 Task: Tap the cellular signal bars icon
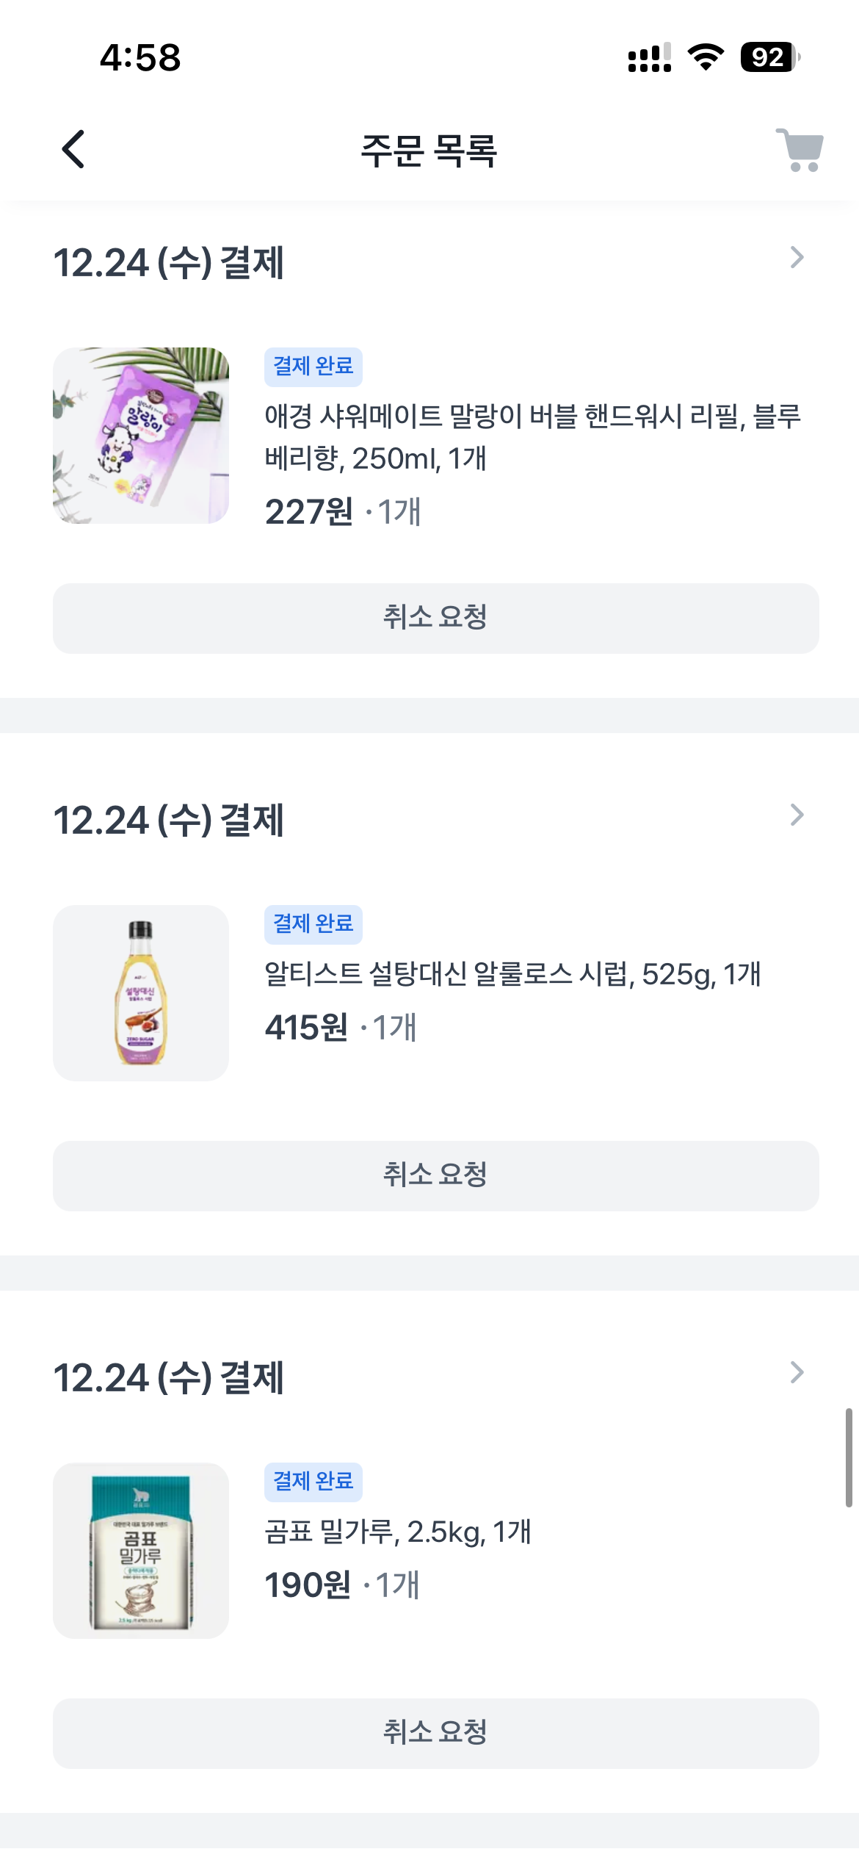(650, 57)
